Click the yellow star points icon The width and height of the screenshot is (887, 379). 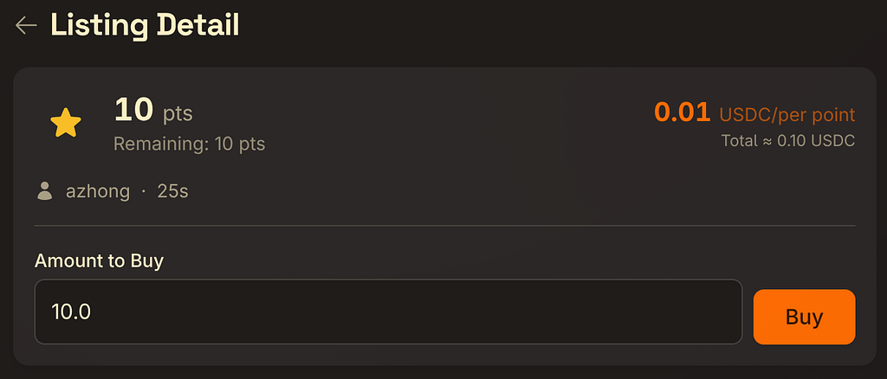65,125
